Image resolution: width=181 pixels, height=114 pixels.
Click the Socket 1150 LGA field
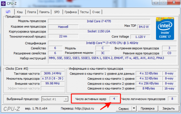pyautogui.click(x=99, y=31)
